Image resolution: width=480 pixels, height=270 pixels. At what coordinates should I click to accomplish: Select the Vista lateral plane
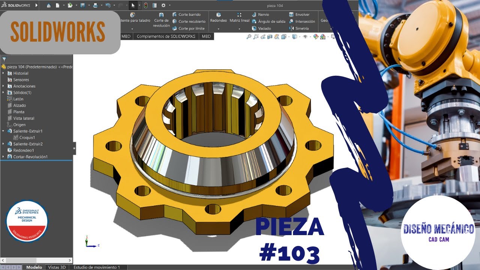(21, 118)
